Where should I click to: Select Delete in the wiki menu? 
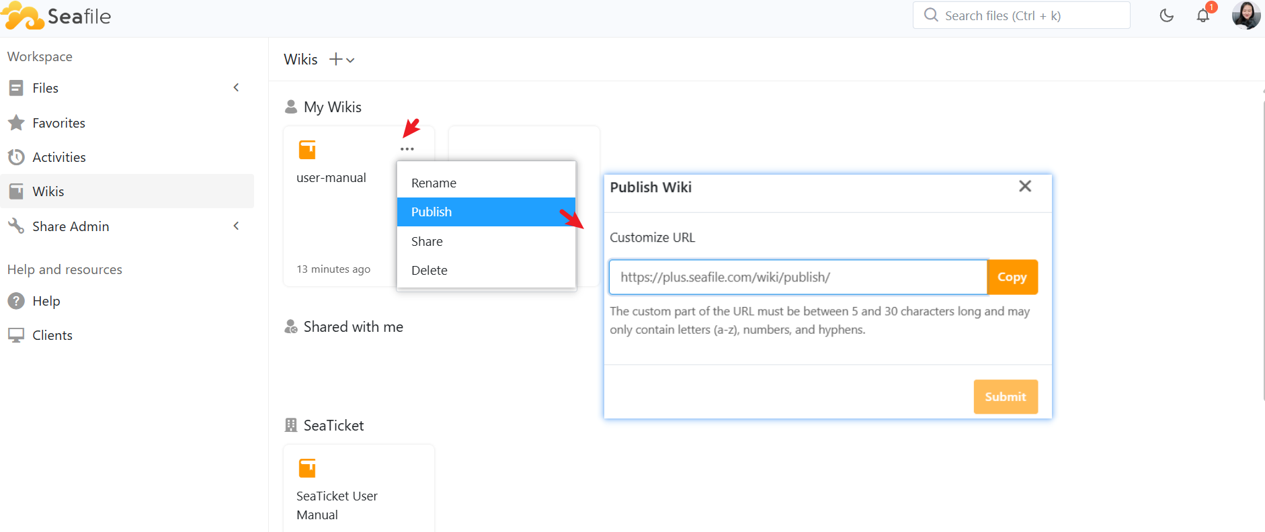pos(429,270)
